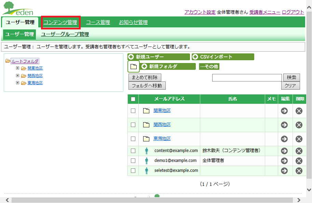312x203 pixels.
Task: Click the 新規ユーザー button
Action: tap(159, 57)
